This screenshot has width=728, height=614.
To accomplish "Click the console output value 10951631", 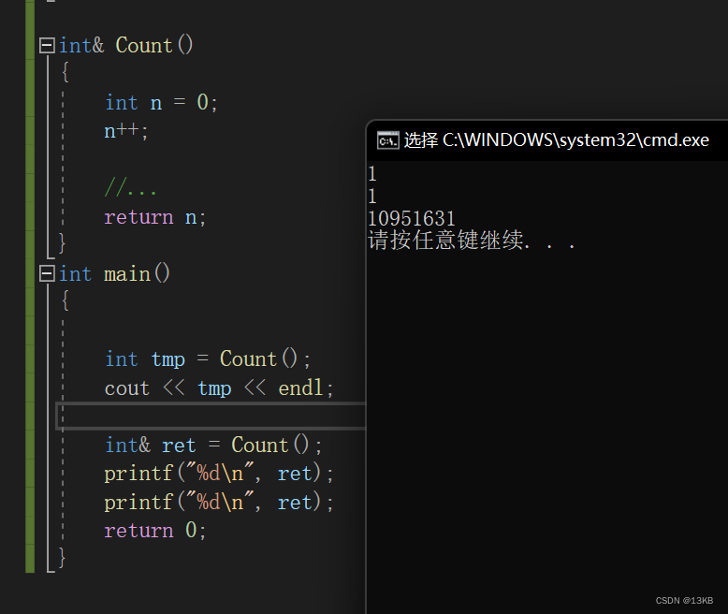I will 412,219.
